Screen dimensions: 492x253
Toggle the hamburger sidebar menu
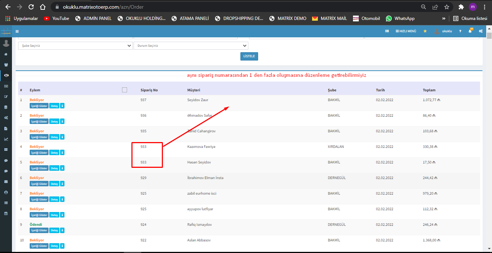click(17, 31)
